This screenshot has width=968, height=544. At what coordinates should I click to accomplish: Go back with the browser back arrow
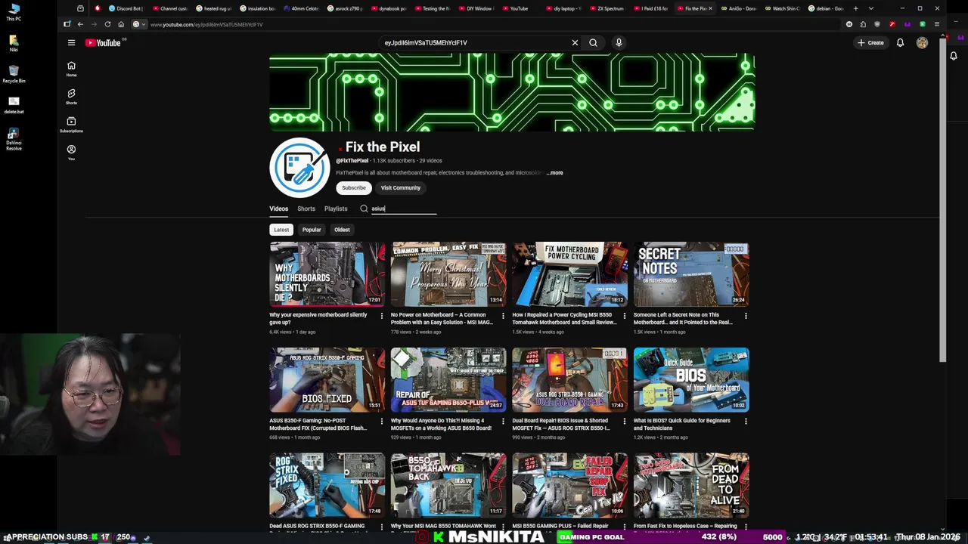tap(80, 24)
